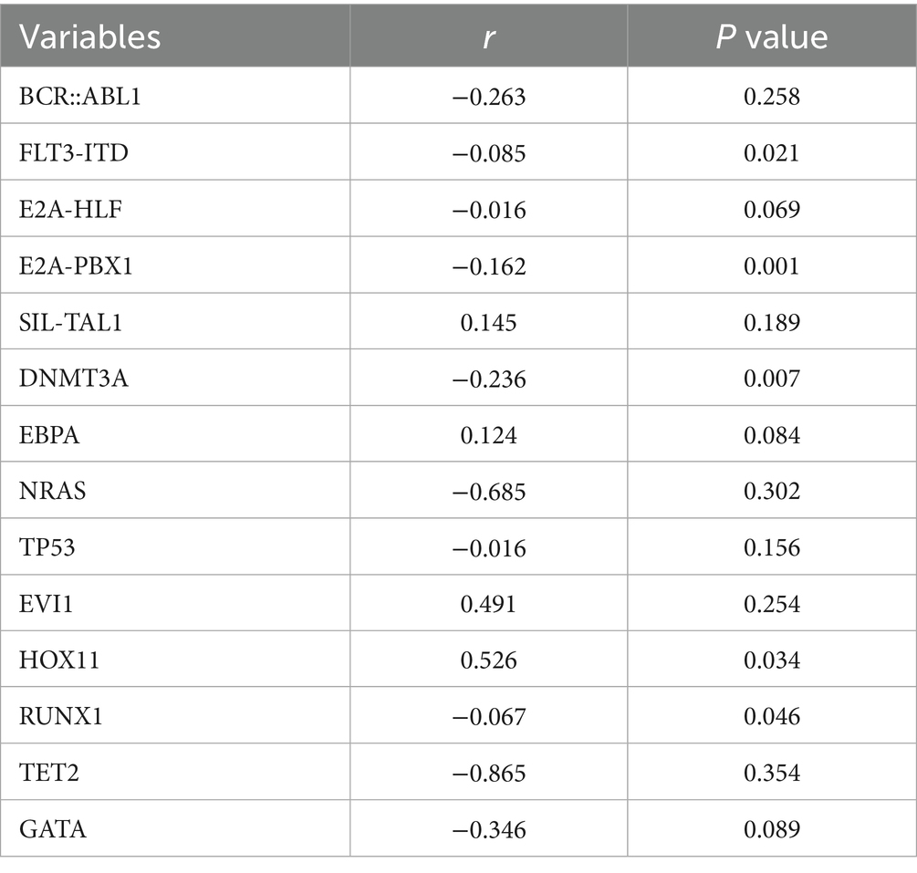917x873 pixels.
Task: Click the P value column header
Action: pyautogui.click(x=771, y=36)
